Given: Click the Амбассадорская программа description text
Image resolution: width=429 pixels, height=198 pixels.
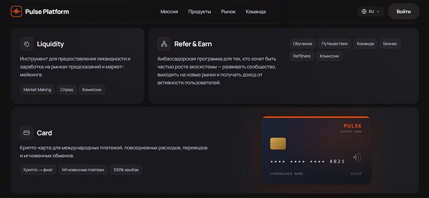Looking at the screenshot, I should coord(217,71).
